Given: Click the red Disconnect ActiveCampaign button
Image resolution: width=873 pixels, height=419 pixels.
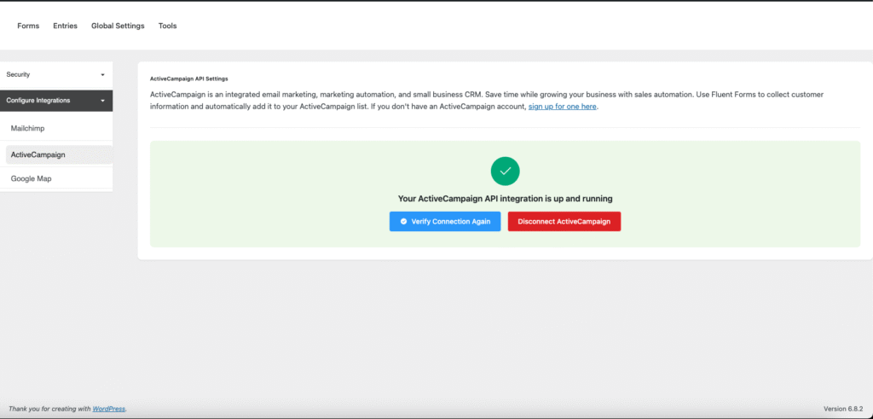Looking at the screenshot, I should [x=564, y=221].
